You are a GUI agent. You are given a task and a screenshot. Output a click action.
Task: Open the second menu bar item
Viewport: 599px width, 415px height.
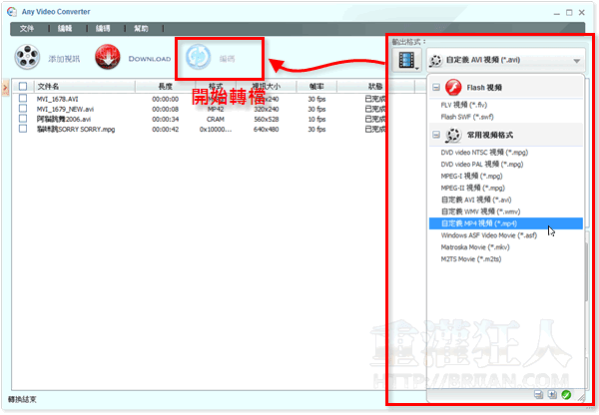(x=65, y=29)
